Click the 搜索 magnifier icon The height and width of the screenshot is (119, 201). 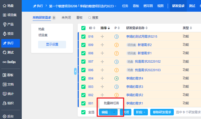(x=90, y=18)
